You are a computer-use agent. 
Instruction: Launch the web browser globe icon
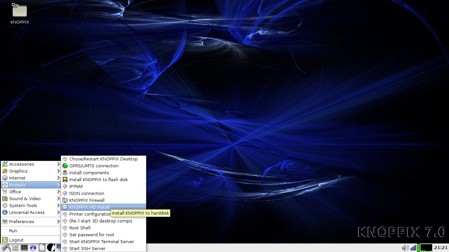(x=33, y=248)
